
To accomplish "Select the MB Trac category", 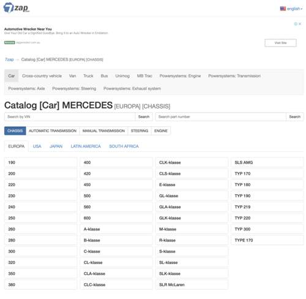I will tap(144, 76).
